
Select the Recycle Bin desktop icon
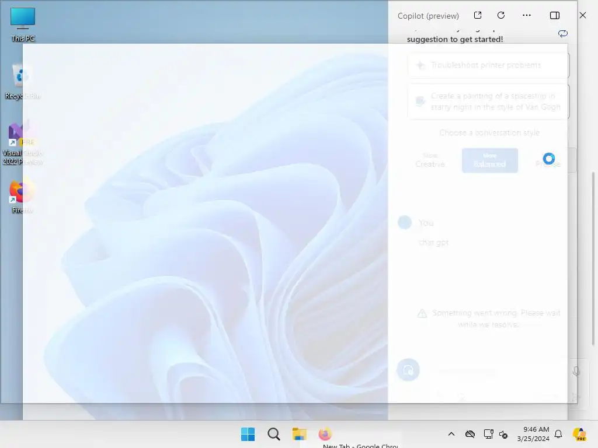(x=23, y=82)
